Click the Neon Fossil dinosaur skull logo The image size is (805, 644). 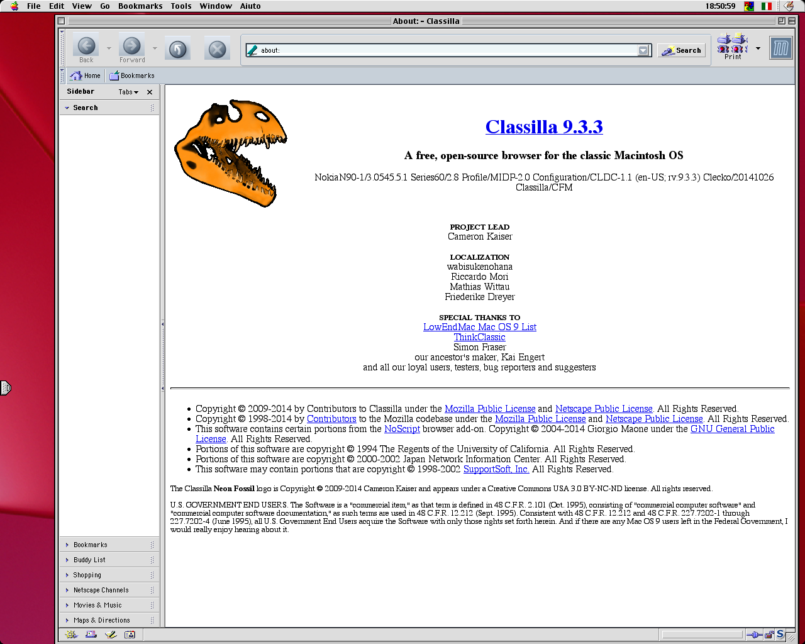pos(231,153)
